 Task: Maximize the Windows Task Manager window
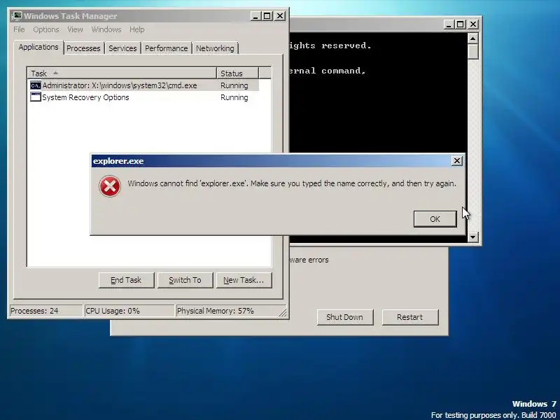pos(267,16)
